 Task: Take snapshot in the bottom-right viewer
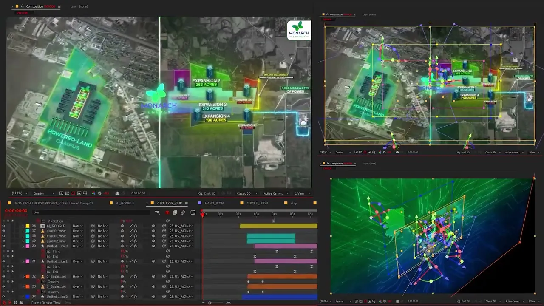tap(397, 301)
